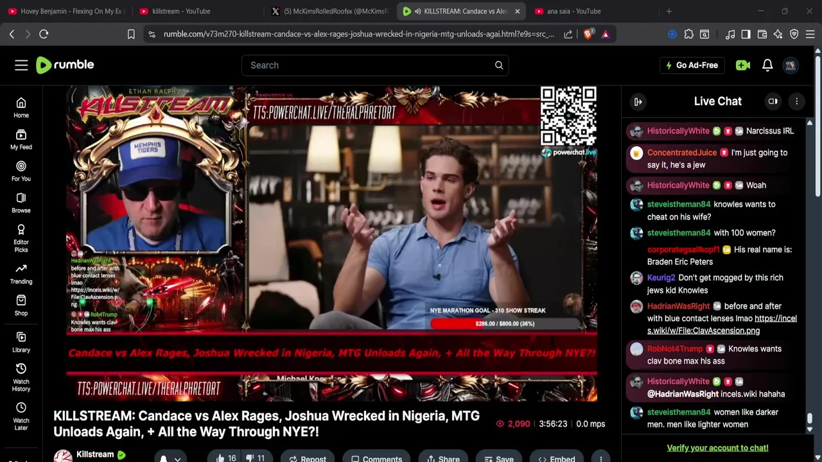822x462 pixels.
Task: Open the Killstream channel name
Action: coord(95,454)
